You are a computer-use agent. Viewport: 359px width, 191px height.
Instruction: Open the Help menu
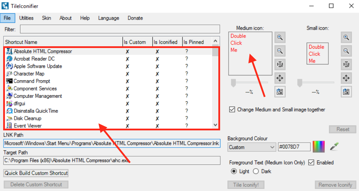[85, 18]
